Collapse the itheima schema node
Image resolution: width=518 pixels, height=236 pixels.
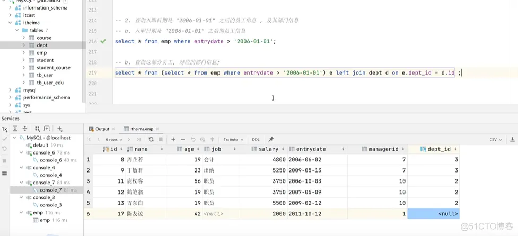click(x=10, y=23)
